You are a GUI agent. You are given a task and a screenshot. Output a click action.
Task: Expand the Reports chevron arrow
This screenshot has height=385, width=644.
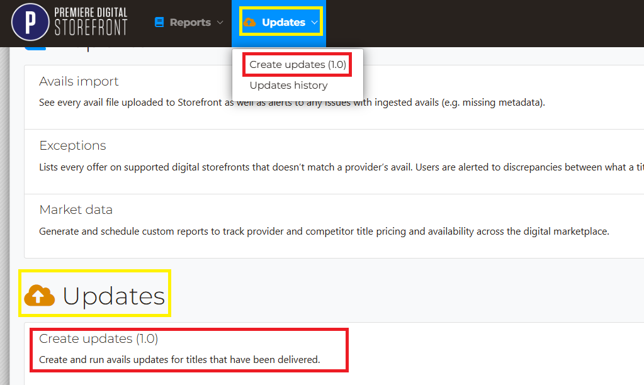click(x=220, y=23)
